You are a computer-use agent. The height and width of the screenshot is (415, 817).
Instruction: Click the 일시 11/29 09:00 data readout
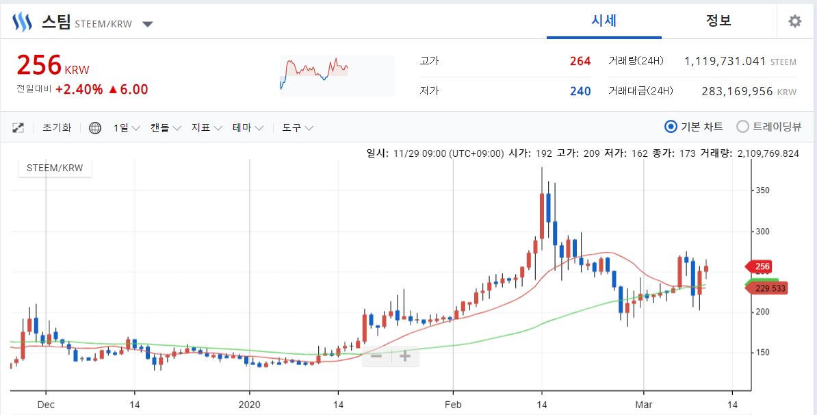tap(435, 153)
